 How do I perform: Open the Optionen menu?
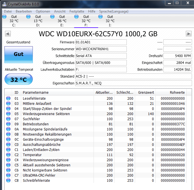(43, 11)
